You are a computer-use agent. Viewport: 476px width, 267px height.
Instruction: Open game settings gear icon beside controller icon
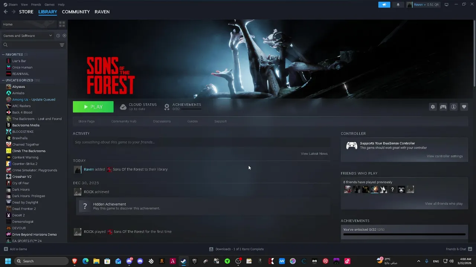coord(432,107)
